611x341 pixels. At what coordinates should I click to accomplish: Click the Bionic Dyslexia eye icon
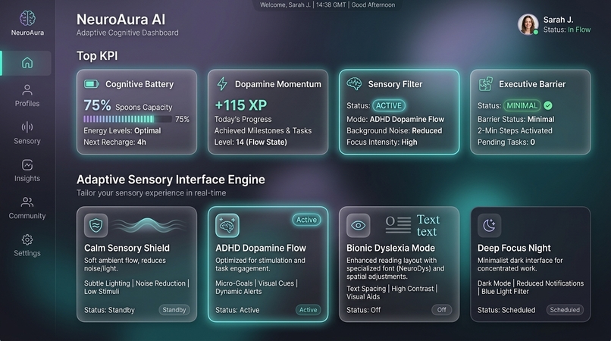[x=358, y=225]
